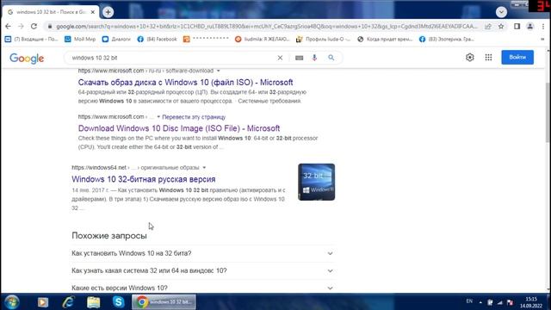
Task: Open the Профиль liuda-O bookmark
Action: click(x=324, y=39)
